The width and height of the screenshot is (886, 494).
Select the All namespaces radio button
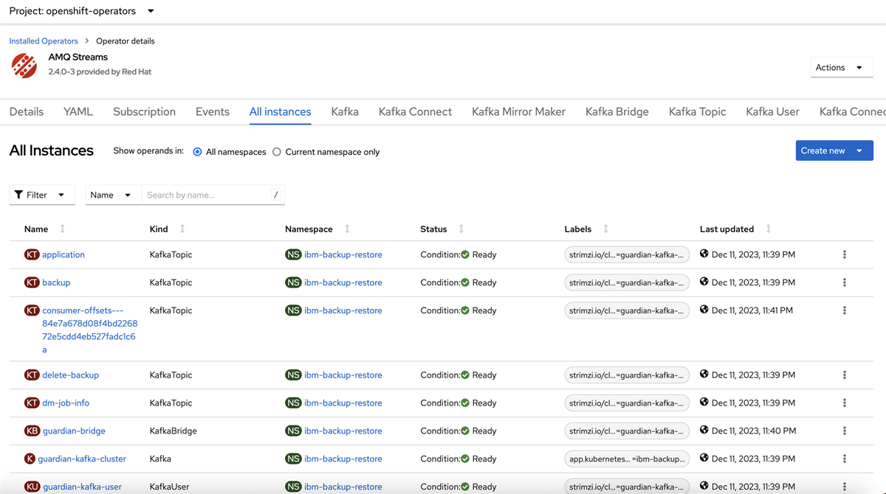(197, 152)
